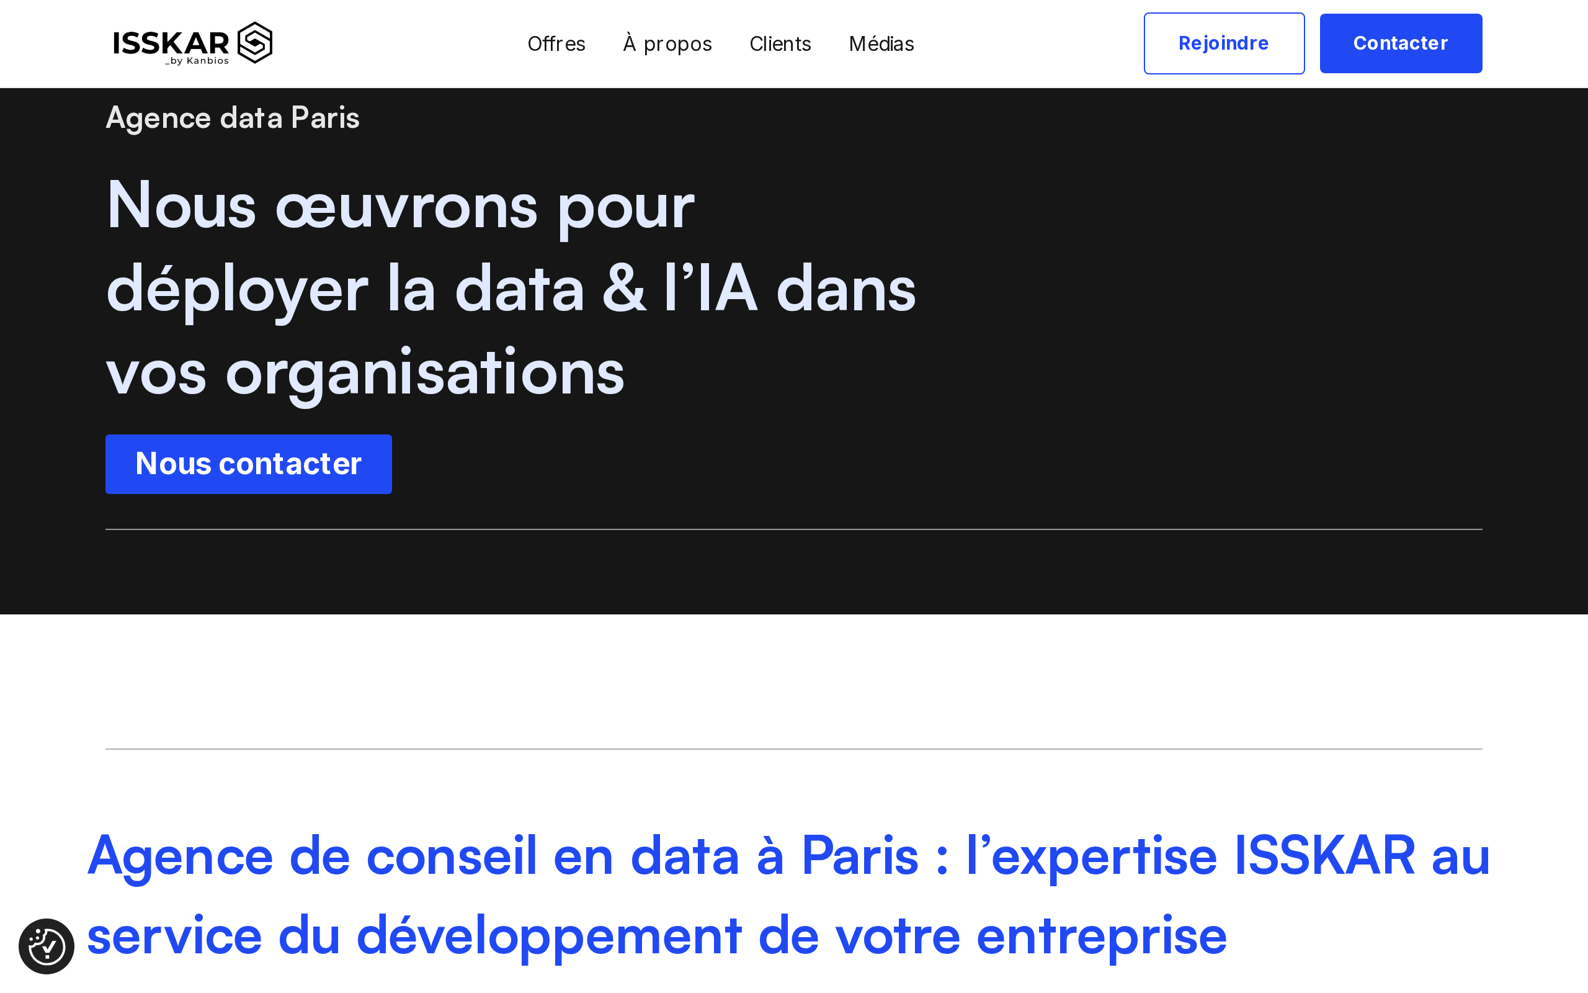The height and width of the screenshot is (993, 1588).
Task: Click the ISSKAR by Kanbios logo
Action: click(192, 43)
